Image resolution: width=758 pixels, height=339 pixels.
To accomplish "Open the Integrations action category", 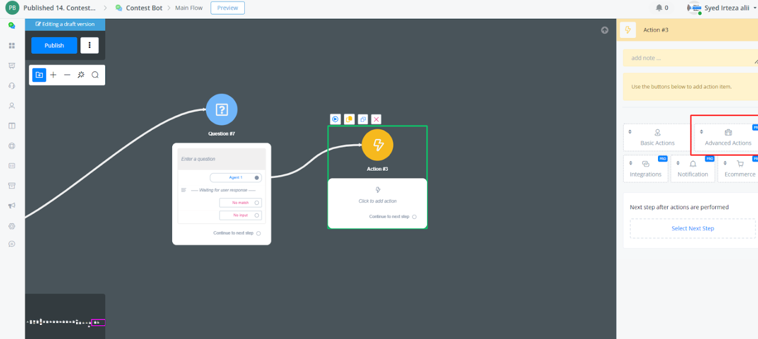I will [x=645, y=169].
